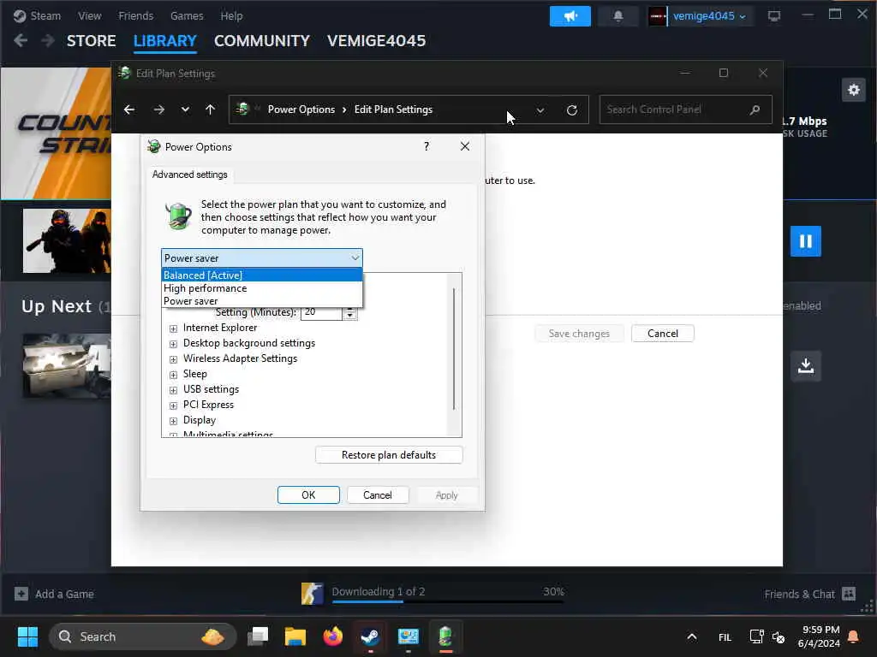Viewport: 877px width, 657px height.
Task: Open Steam notifications bell
Action: (x=618, y=16)
